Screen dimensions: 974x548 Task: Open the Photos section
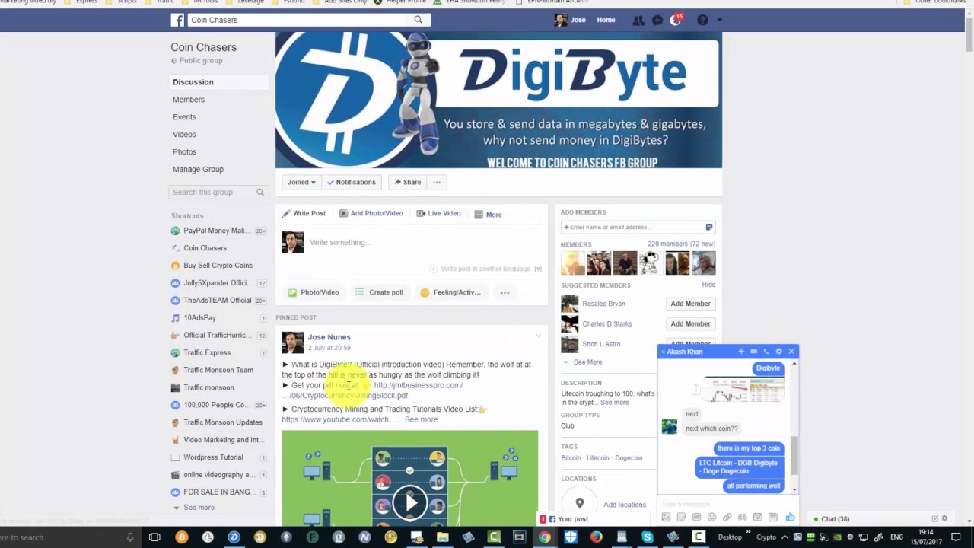[x=184, y=152]
